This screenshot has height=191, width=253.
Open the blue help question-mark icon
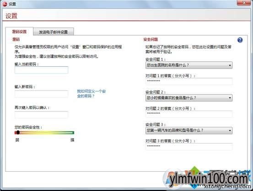click(240, 40)
